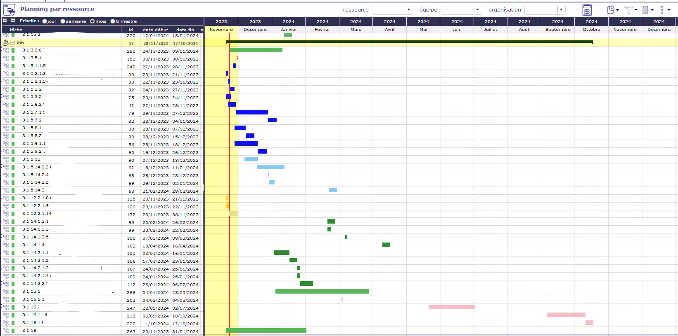Viewport: 678px width, 336px height.
Task: Open the organisation dropdown list
Action: pos(561,10)
